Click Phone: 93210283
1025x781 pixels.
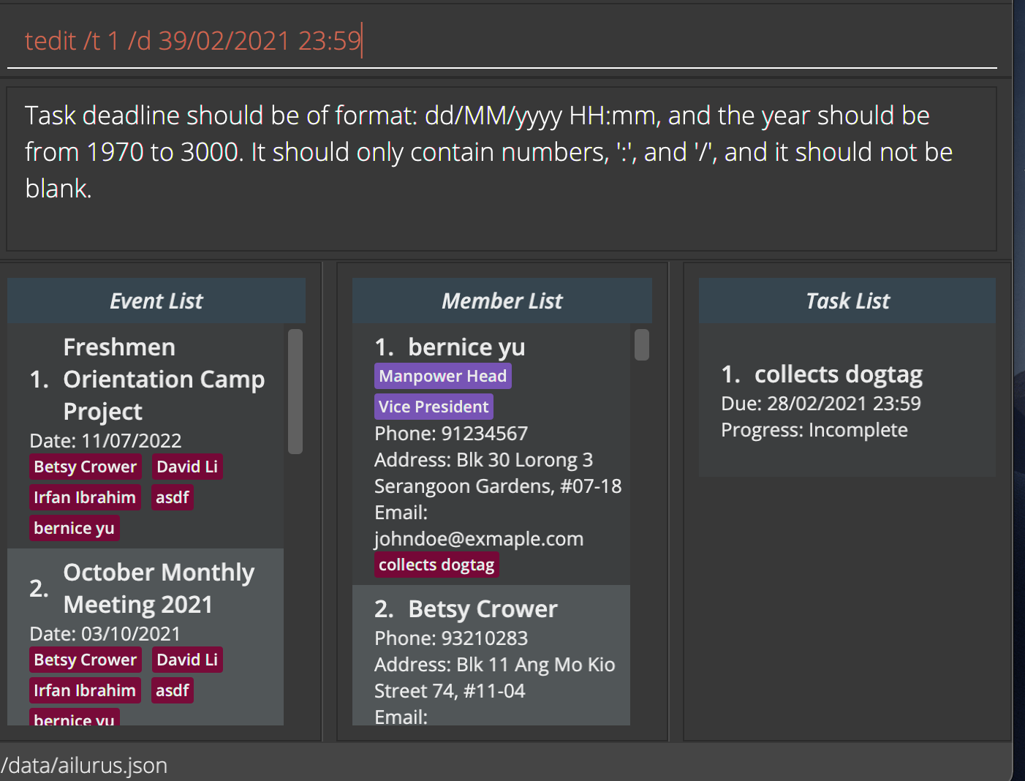pos(451,638)
